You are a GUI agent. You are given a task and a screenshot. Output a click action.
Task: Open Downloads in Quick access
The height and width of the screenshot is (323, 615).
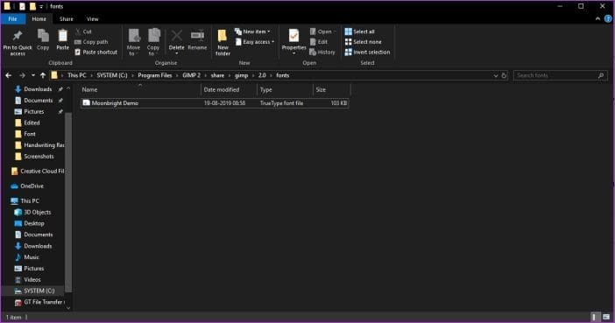click(x=38, y=89)
